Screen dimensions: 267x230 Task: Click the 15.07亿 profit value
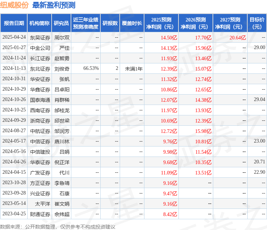[x=203, y=69]
